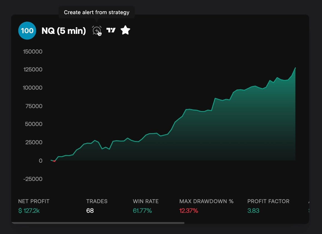Click the final peak of the equity curve
Screen dimensions: 322x234
(x=295, y=68)
